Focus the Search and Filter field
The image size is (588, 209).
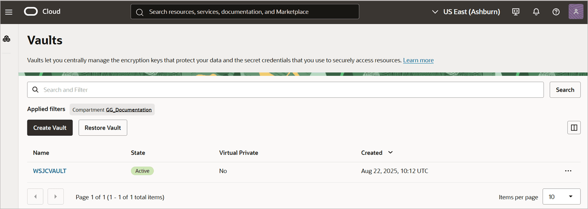coord(285,90)
